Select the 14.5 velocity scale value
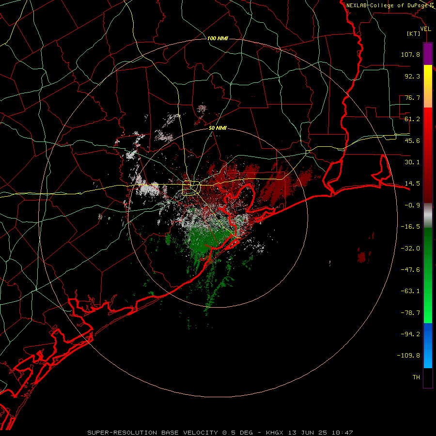 tap(412, 184)
